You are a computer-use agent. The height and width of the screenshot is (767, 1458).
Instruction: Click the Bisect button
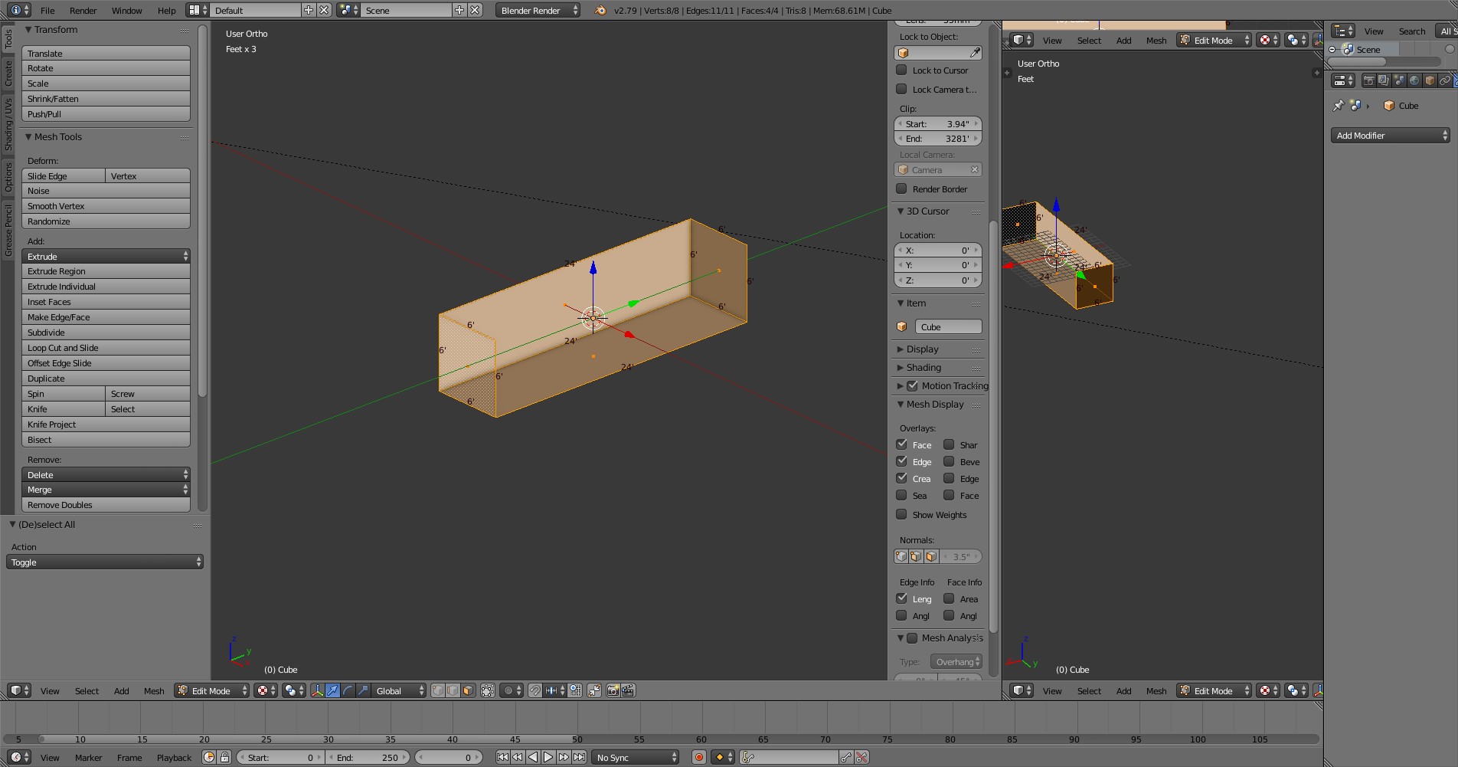click(x=106, y=439)
